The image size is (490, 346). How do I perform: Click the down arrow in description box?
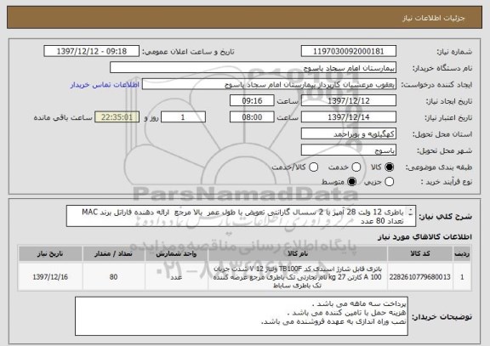411,214
